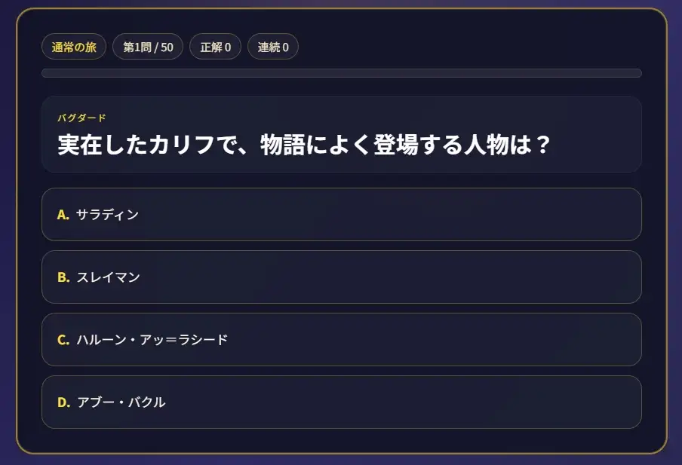Click the 連続0 streak badge
Screen dimensions: 682x465
(272, 46)
